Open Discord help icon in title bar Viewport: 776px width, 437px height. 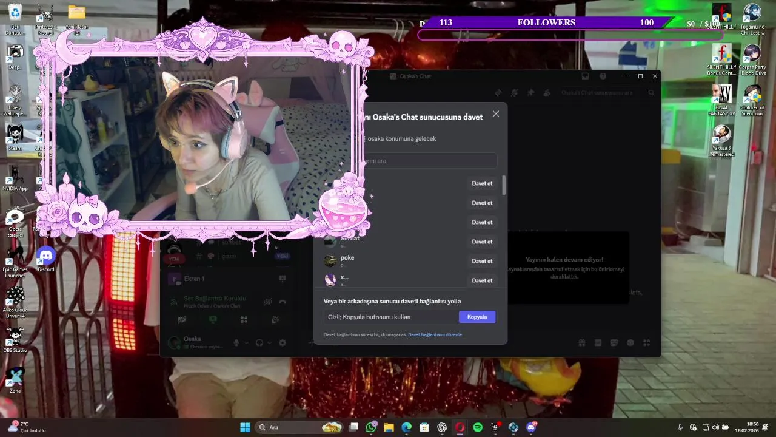603,76
